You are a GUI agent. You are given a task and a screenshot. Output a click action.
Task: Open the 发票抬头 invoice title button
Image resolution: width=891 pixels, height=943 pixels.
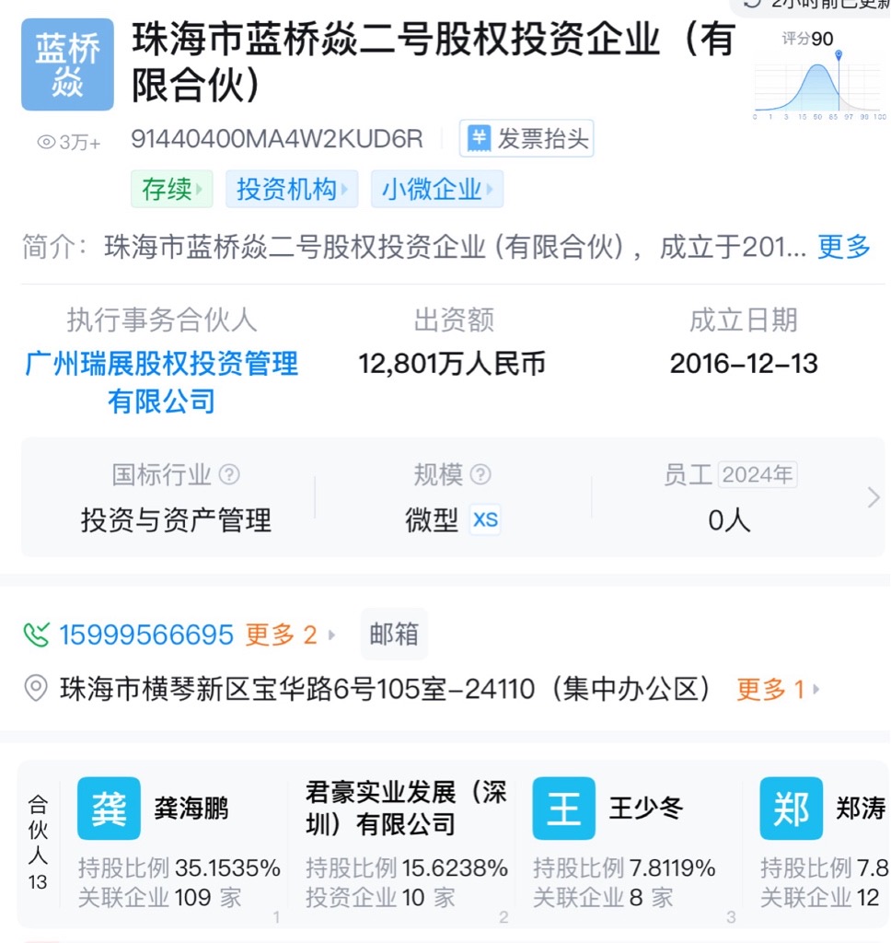coord(526,138)
